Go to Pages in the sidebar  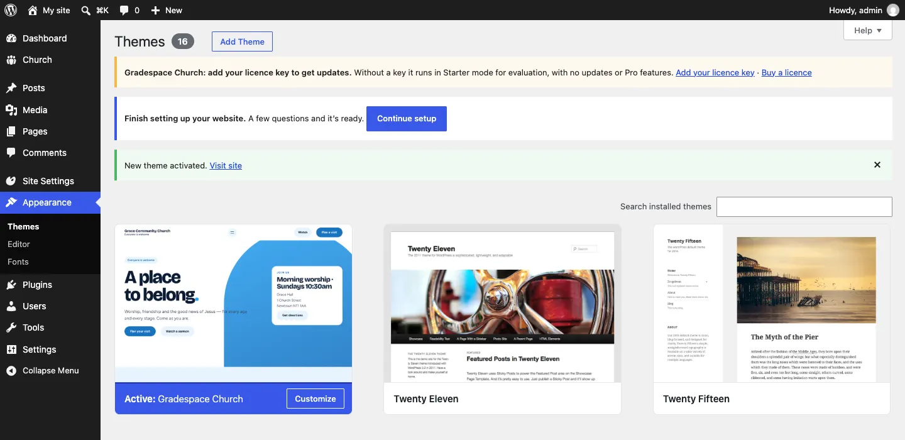[50, 131]
